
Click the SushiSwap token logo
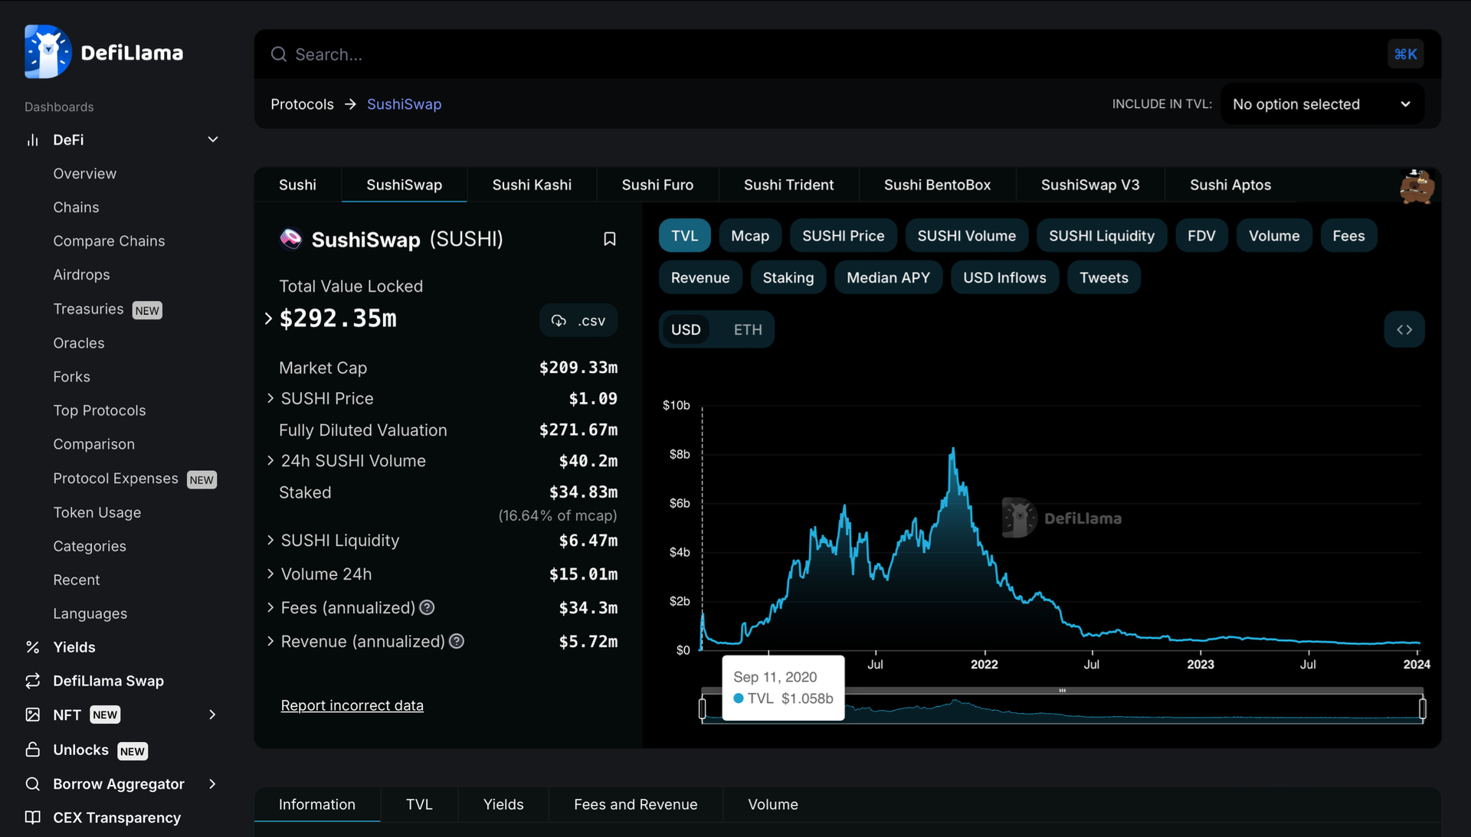[x=290, y=239]
